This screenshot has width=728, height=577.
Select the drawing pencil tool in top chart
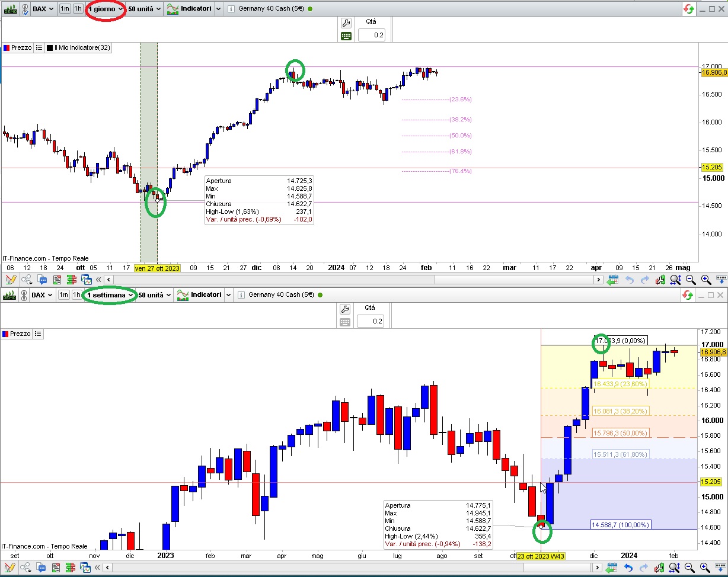coord(10,280)
